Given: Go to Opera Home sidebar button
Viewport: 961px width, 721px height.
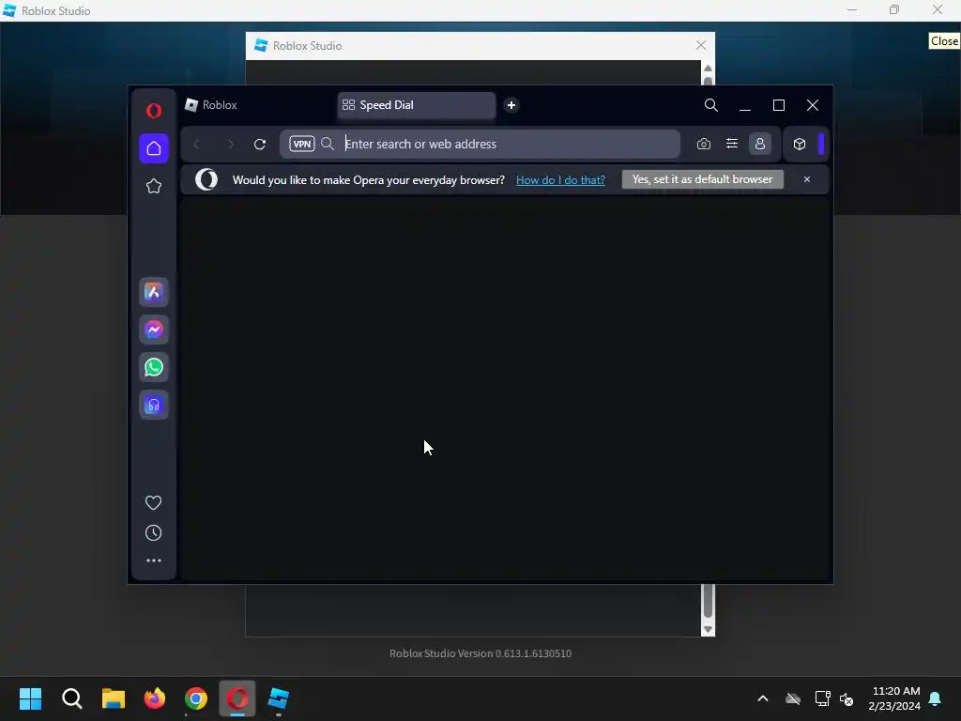Looking at the screenshot, I should click(x=154, y=148).
